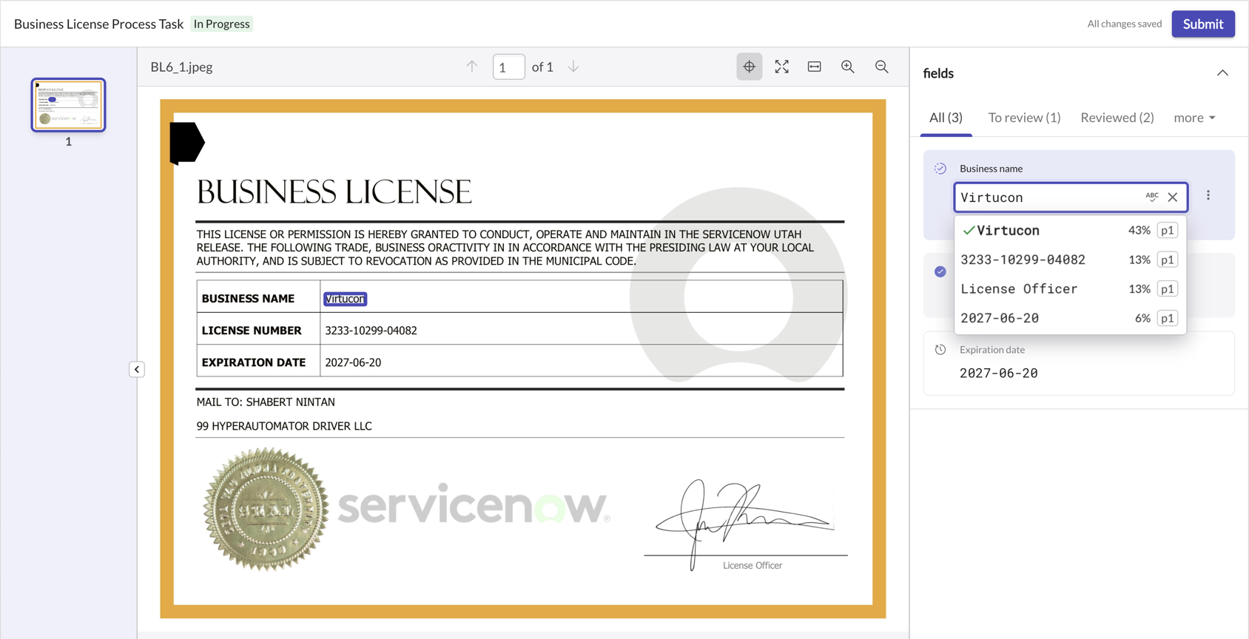The image size is (1249, 639).
Task: Click Expiration date status icon
Action: point(940,350)
